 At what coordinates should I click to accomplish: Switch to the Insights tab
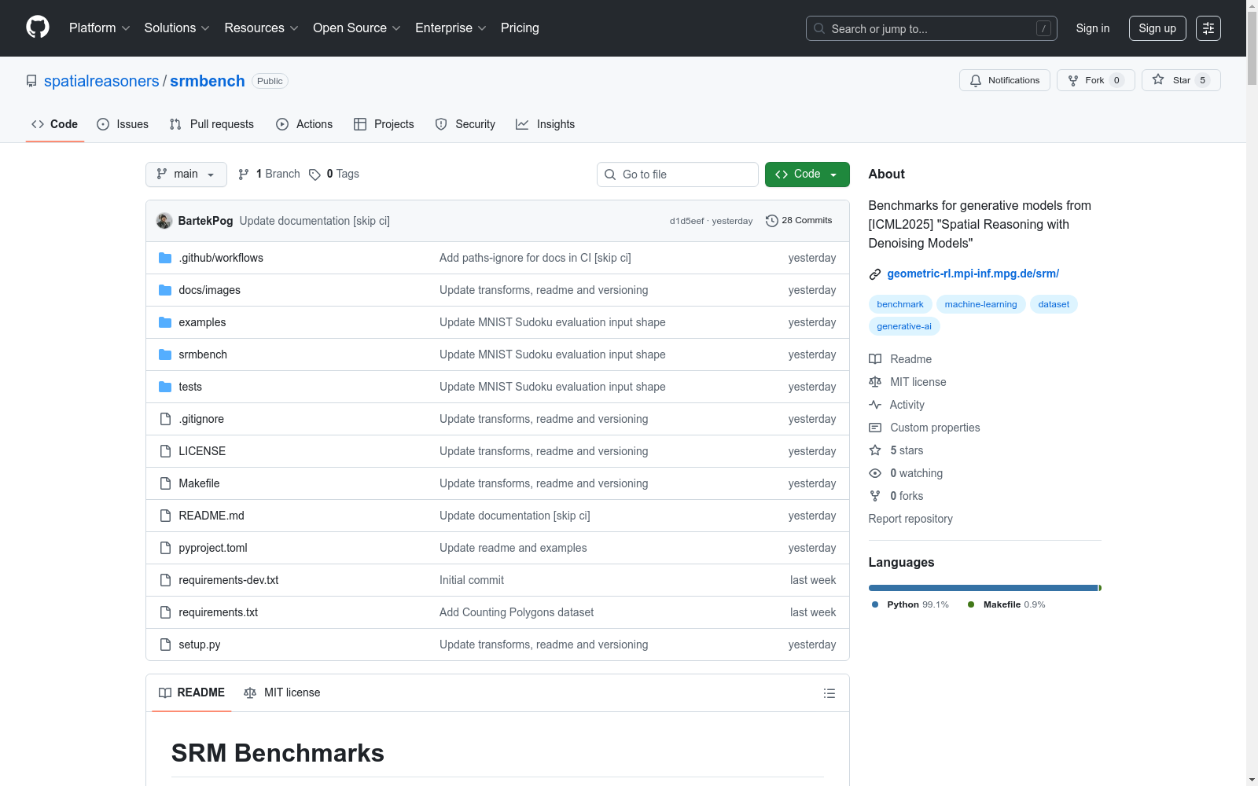[x=545, y=124]
